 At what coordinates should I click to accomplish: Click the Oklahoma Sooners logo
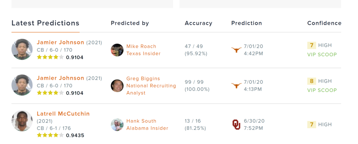(236, 124)
